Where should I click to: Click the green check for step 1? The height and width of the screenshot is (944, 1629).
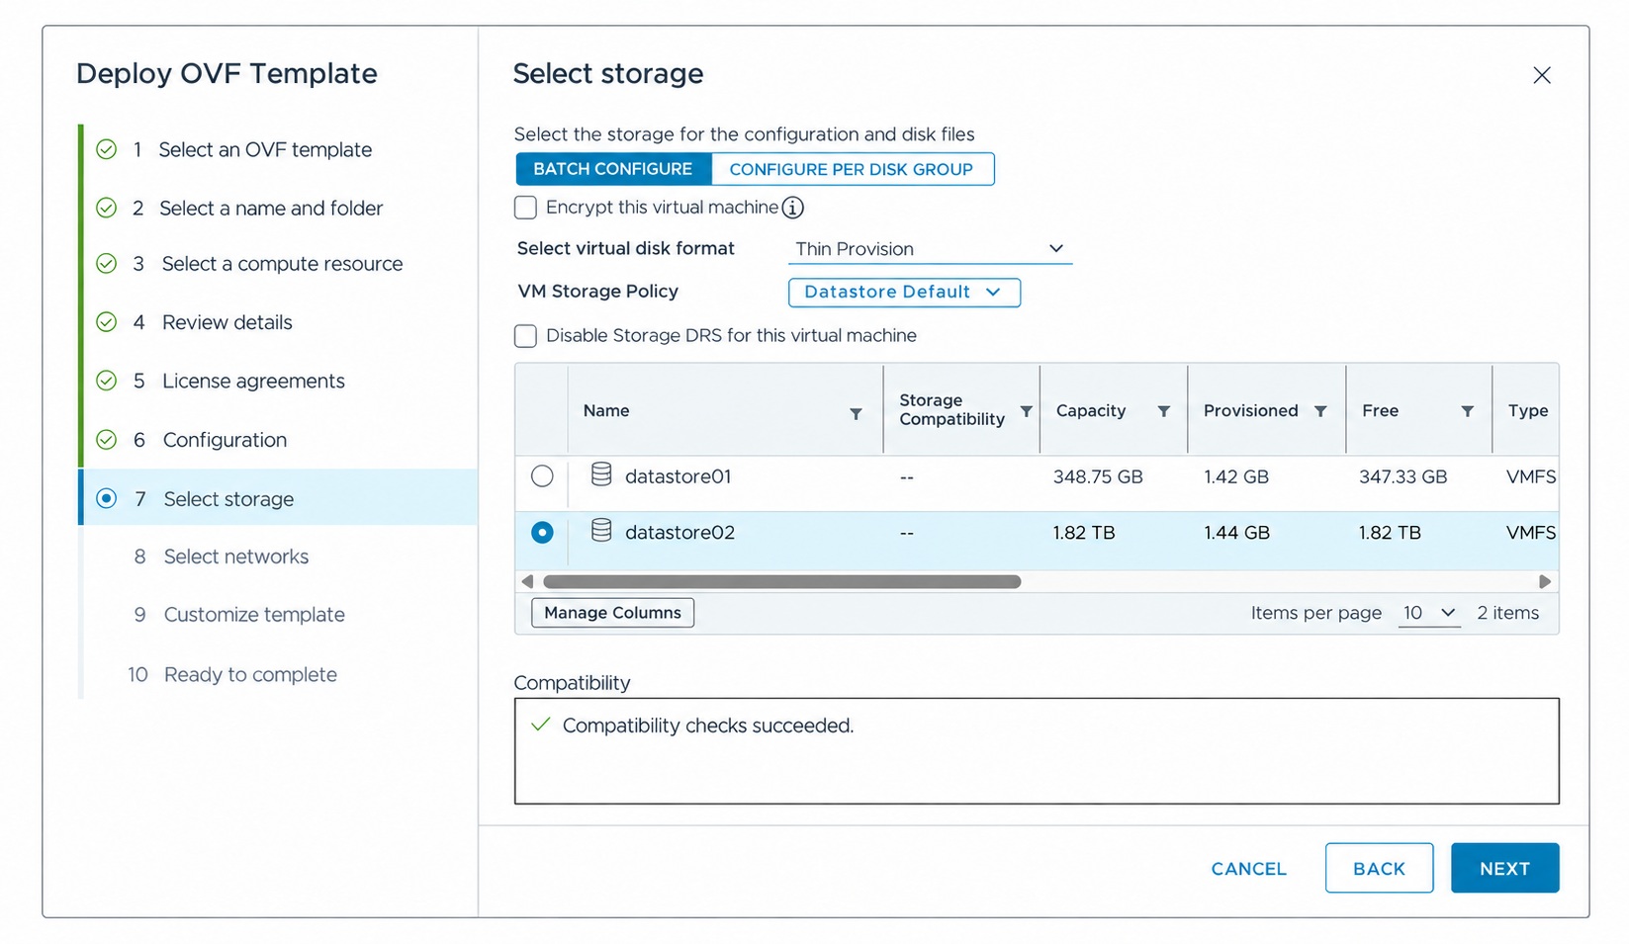point(106,149)
